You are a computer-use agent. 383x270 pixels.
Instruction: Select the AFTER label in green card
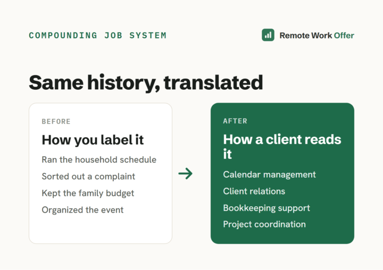[x=235, y=121]
